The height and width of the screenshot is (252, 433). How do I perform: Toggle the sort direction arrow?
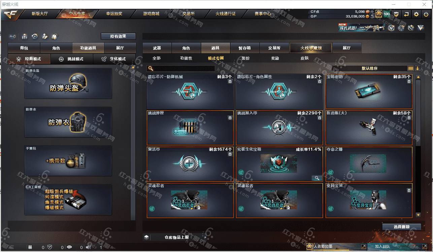pos(418,68)
